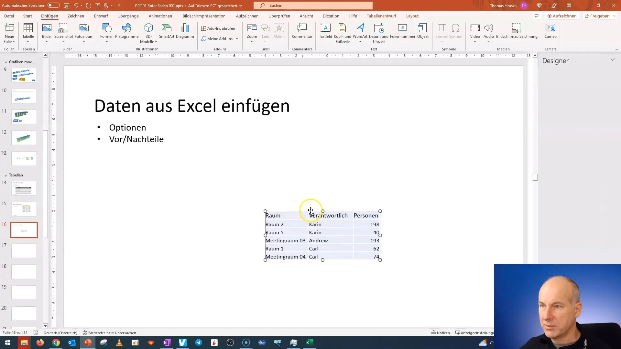The width and height of the screenshot is (621, 349).
Task: Open undo history dropdown arrow
Action: pyautogui.click(x=81, y=5)
